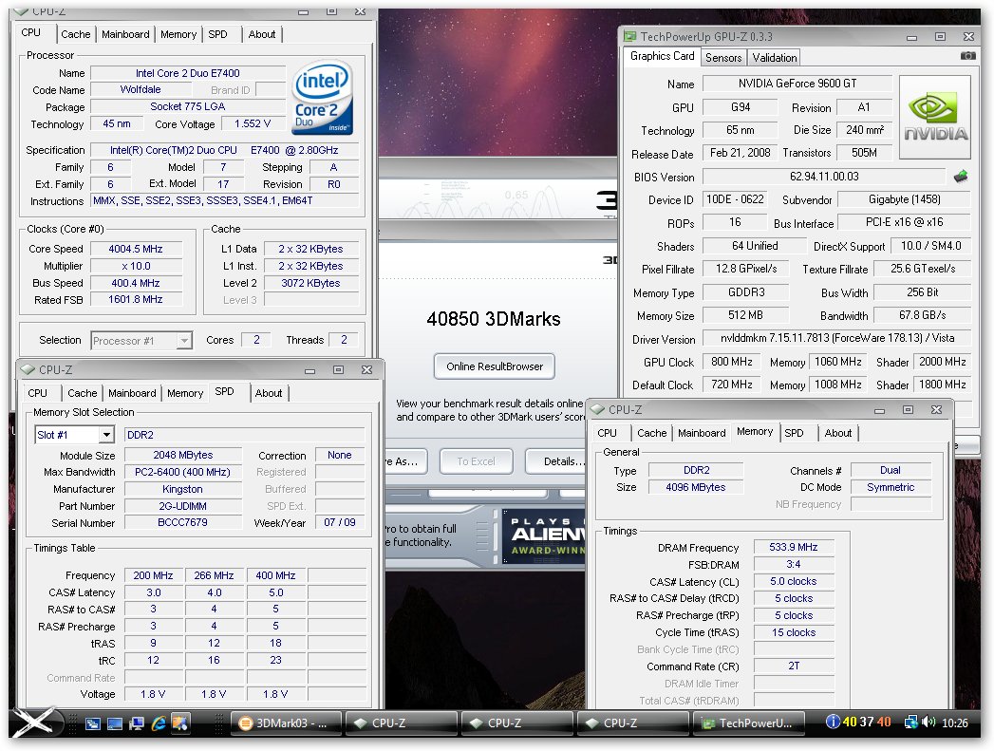Click the temperature readings 40 37 40 in tray

[x=867, y=722]
